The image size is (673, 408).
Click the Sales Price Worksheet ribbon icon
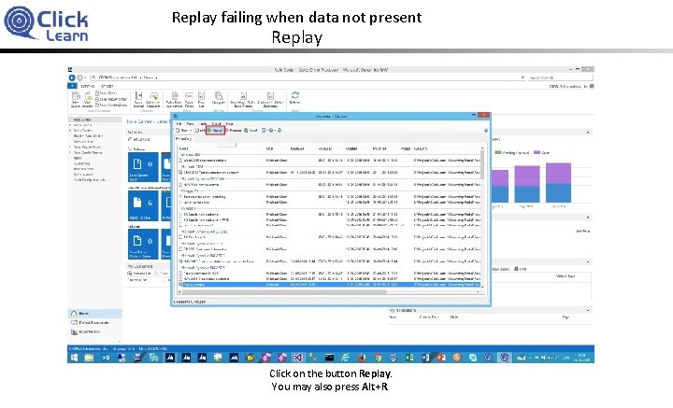tap(174, 99)
